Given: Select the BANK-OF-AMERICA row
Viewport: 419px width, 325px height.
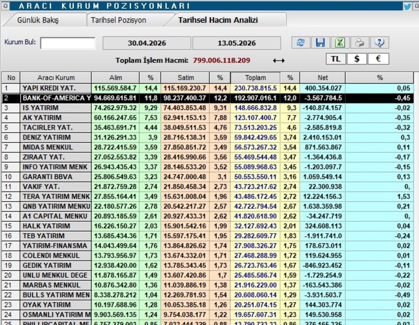Looking at the screenshot, I should [x=208, y=98].
